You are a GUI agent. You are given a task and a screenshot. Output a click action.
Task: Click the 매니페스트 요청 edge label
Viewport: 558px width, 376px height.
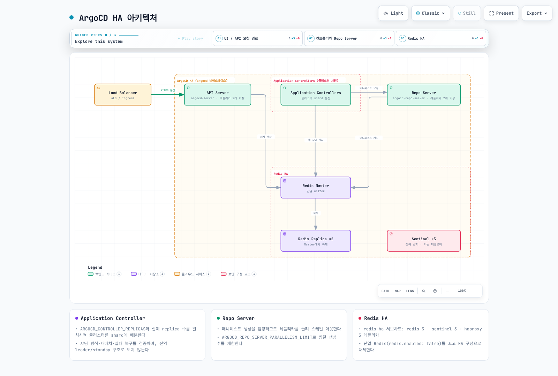[369, 88]
